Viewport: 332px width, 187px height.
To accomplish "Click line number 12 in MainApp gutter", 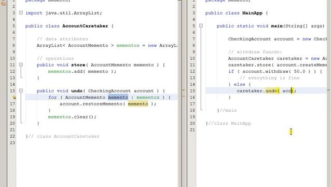I will click(x=192, y=72).
